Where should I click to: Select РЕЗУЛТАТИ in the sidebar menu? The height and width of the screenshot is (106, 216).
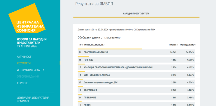[24, 63]
